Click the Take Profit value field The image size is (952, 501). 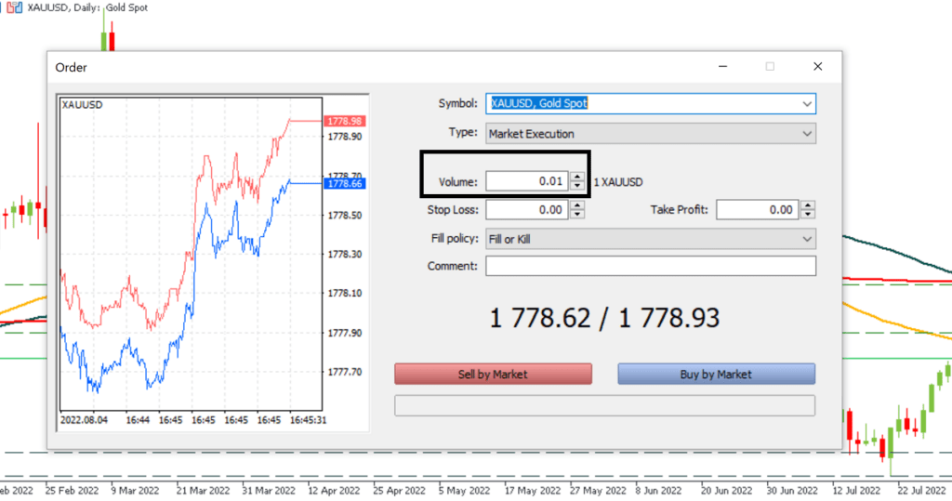756,210
